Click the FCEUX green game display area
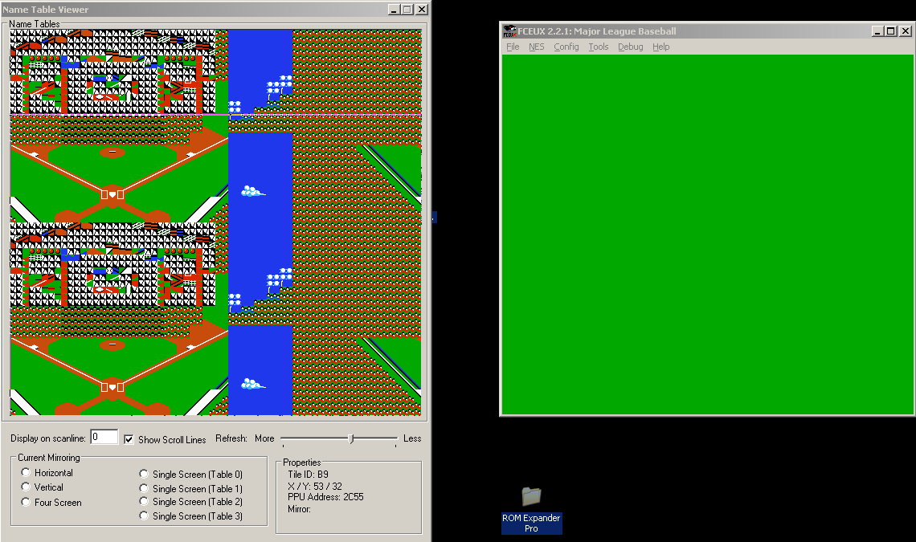Image resolution: width=916 pixels, height=542 pixels. pyautogui.click(x=707, y=234)
